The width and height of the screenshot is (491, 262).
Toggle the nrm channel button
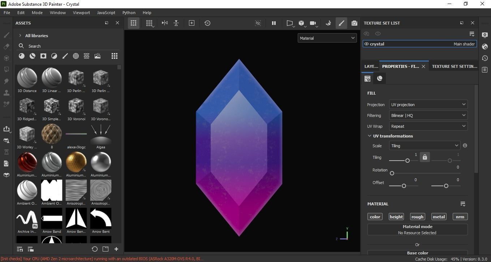click(x=460, y=217)
